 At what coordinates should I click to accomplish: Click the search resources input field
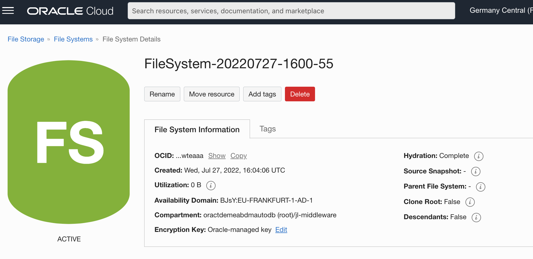point(291,11)
